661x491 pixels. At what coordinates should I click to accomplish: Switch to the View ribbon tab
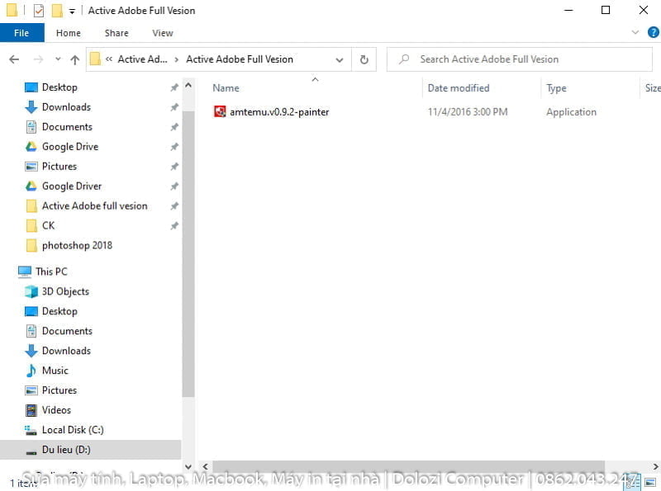162,32
